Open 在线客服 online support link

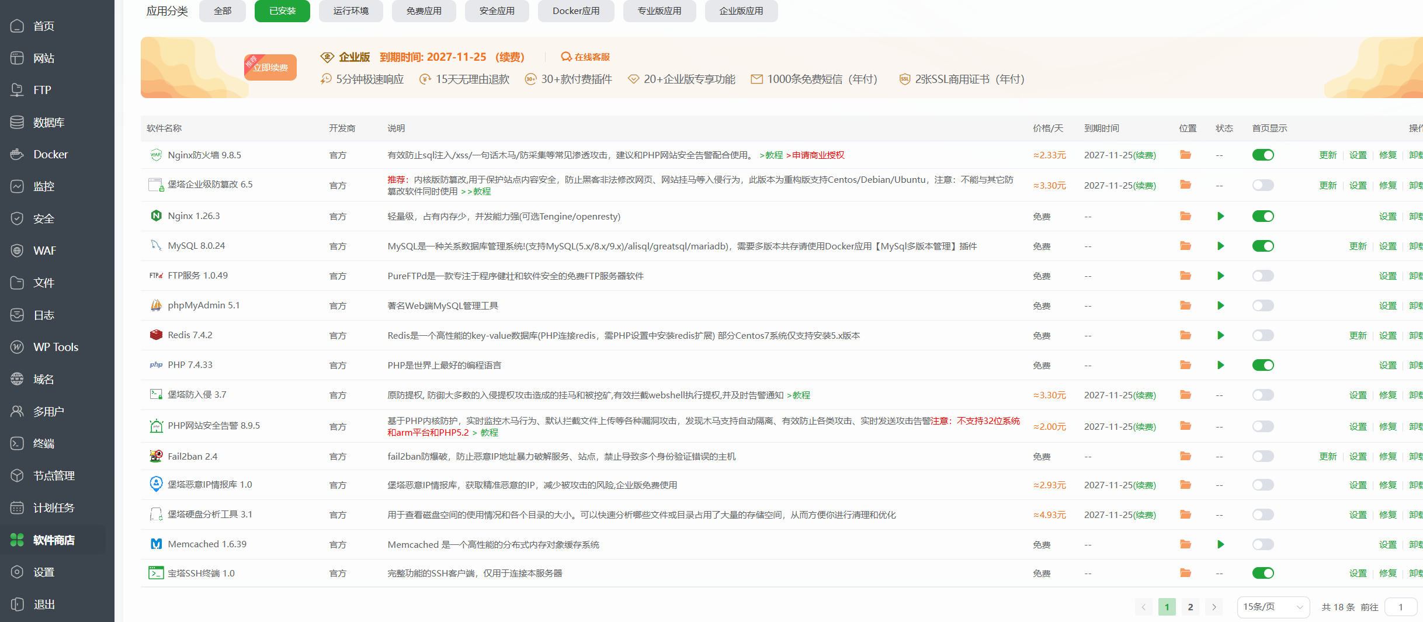click(586, 57)
